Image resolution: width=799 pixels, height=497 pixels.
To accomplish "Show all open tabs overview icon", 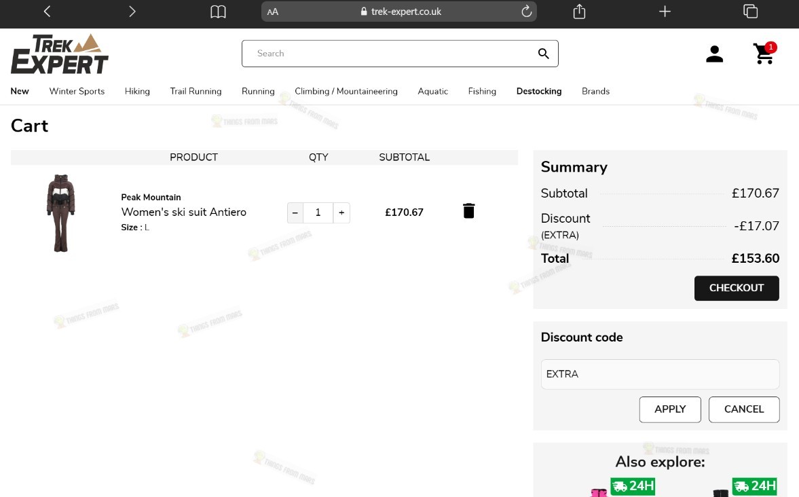I will (750, 12).
